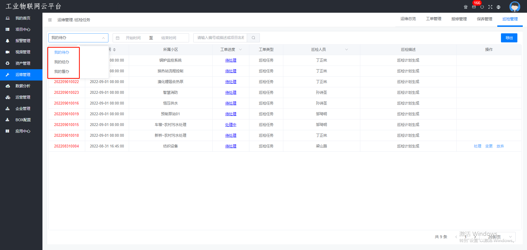This screenshot has width=527, height=250.
Task: Open the user avatar in top right
Action: point(515,6)
